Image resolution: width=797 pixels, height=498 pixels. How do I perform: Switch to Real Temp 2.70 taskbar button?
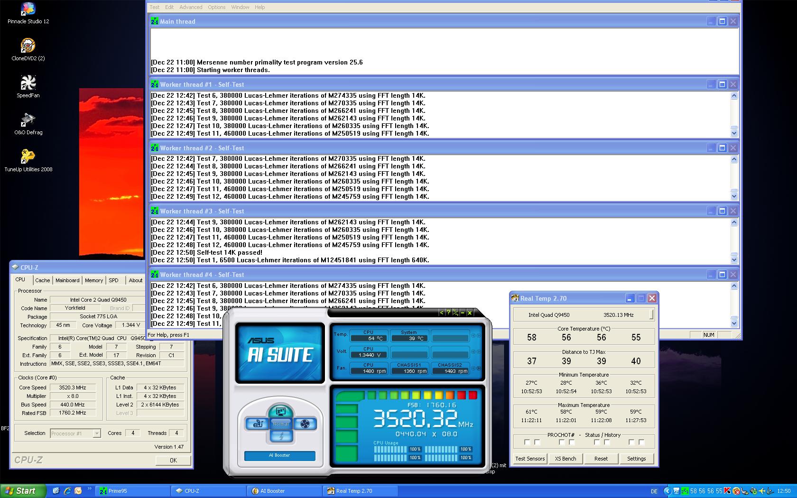click(360, 491)
